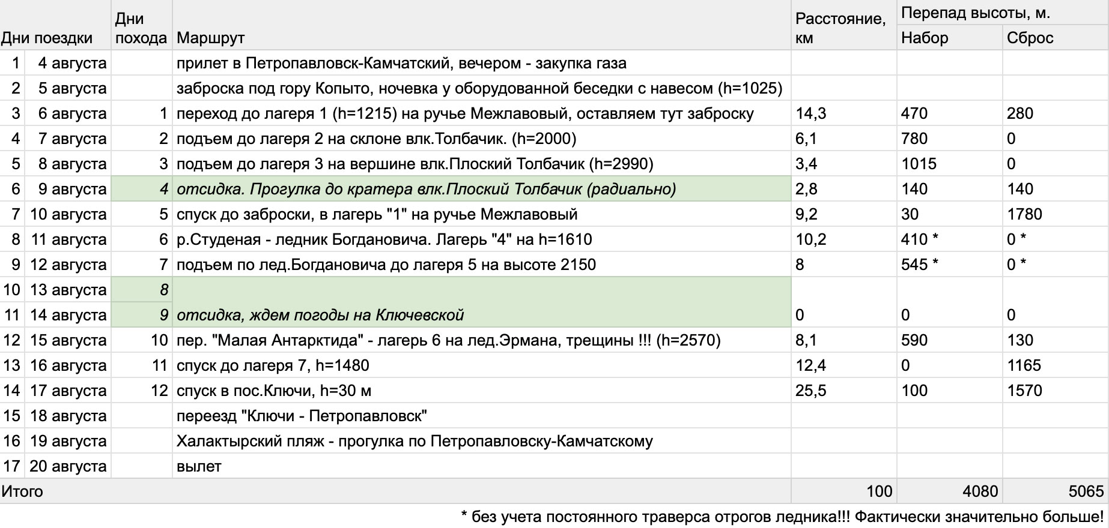Click route cell about лагерь 3 Плоский Толбачик
This screenshot has height=528, width=1109.
click(x=482, y=164)
